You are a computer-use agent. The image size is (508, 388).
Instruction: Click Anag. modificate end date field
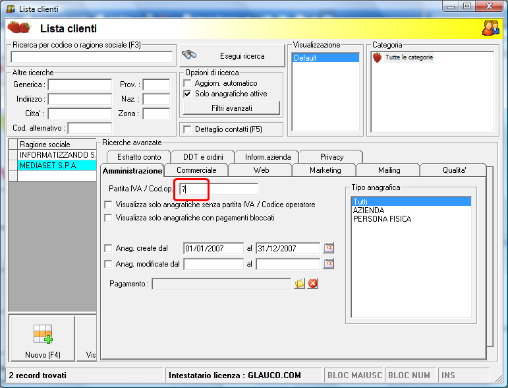click(x=288, y=264)
